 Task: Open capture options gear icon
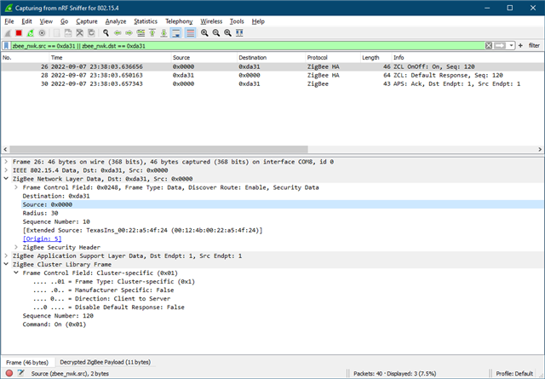tap(42, 33)
